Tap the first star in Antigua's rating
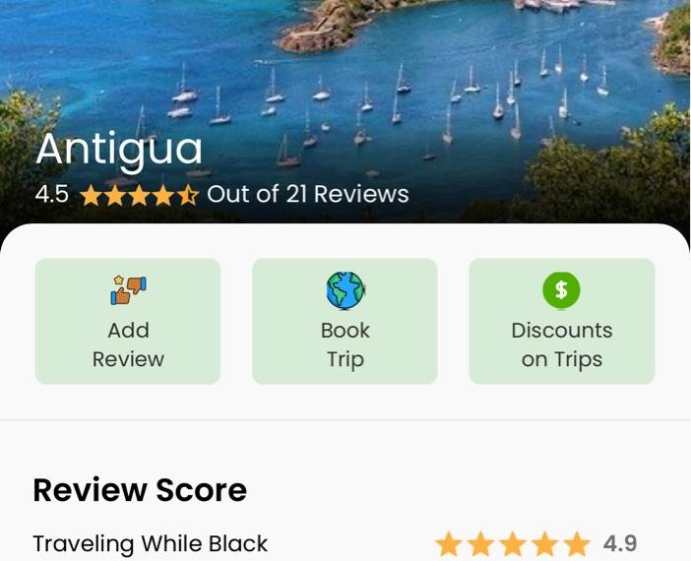 click(x=91, y=195)
